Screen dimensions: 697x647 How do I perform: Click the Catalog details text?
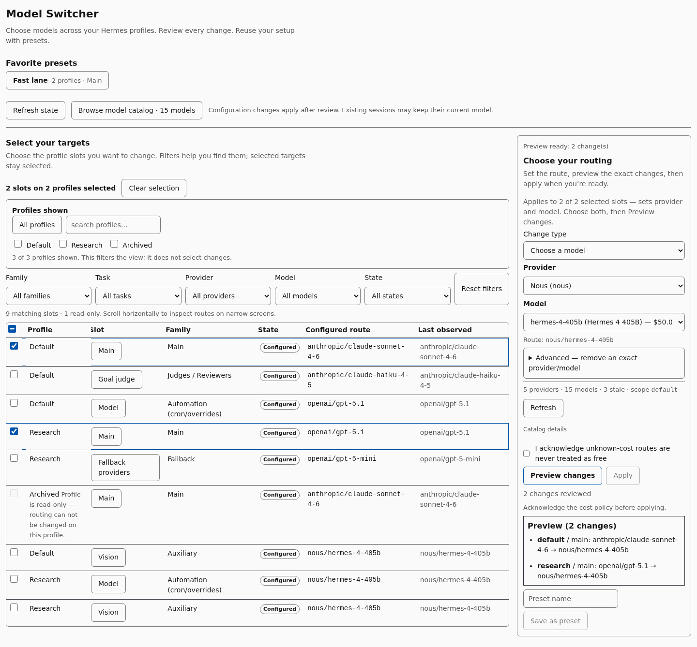545,429
